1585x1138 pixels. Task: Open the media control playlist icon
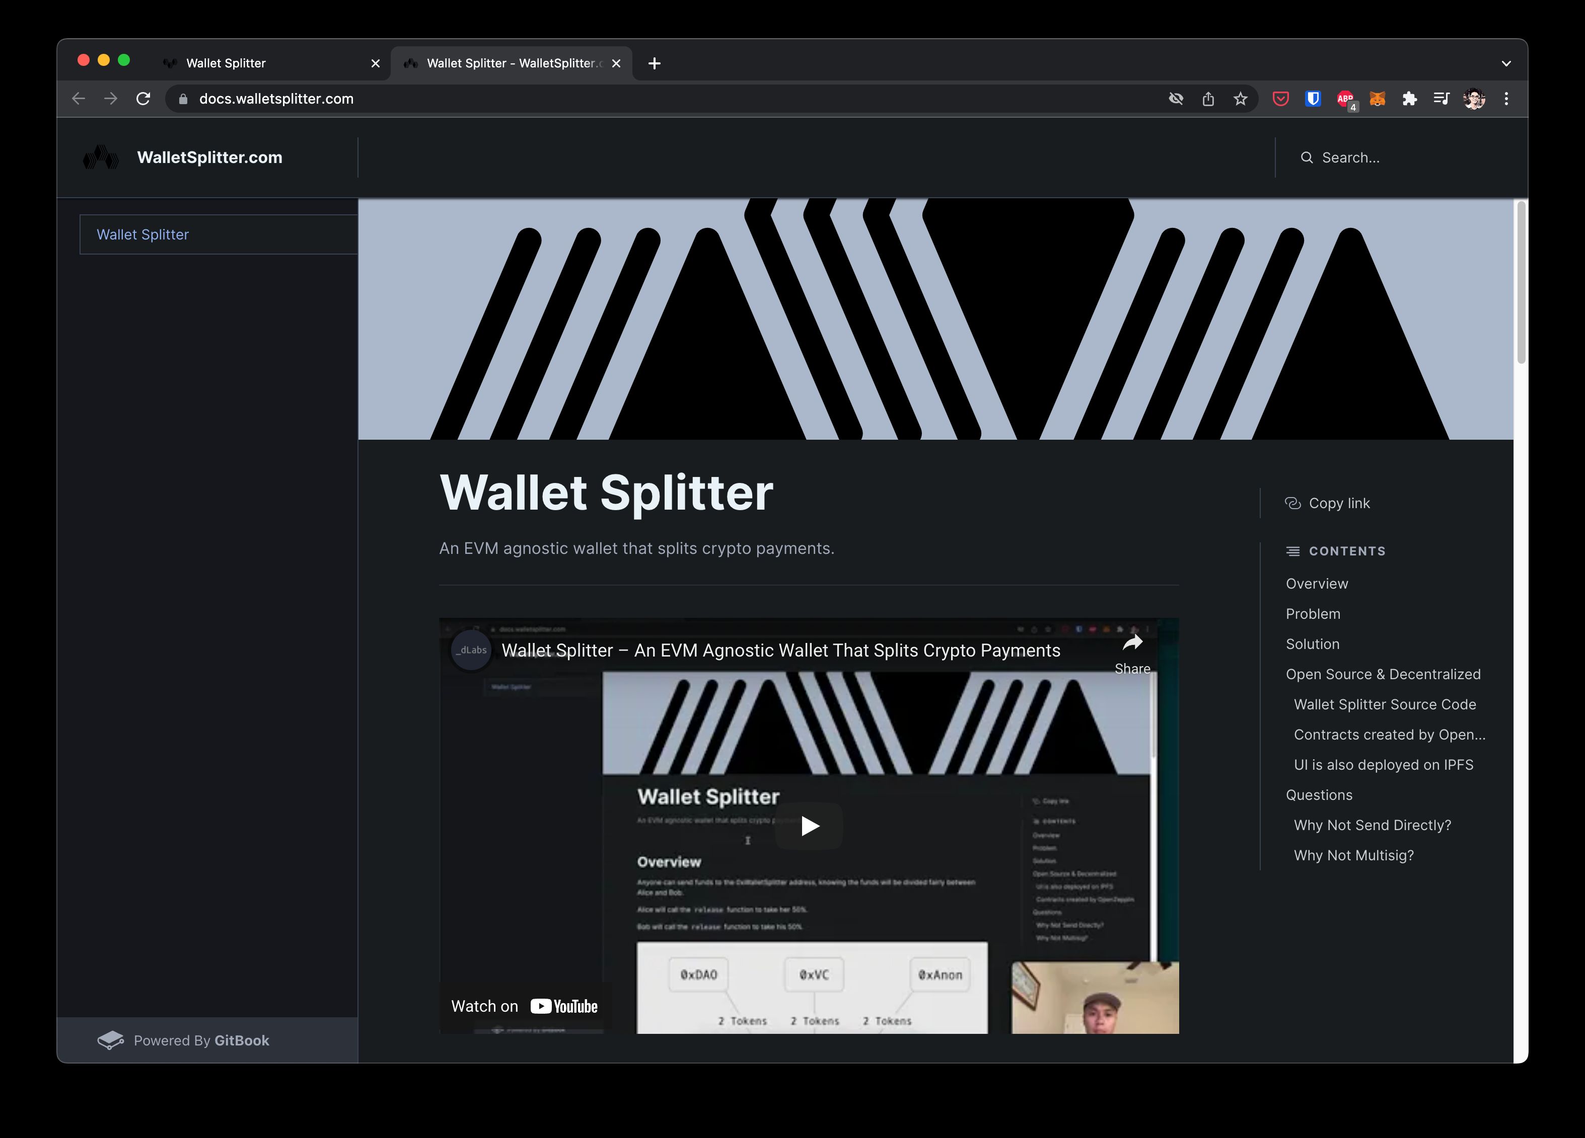click(1441, 99)
